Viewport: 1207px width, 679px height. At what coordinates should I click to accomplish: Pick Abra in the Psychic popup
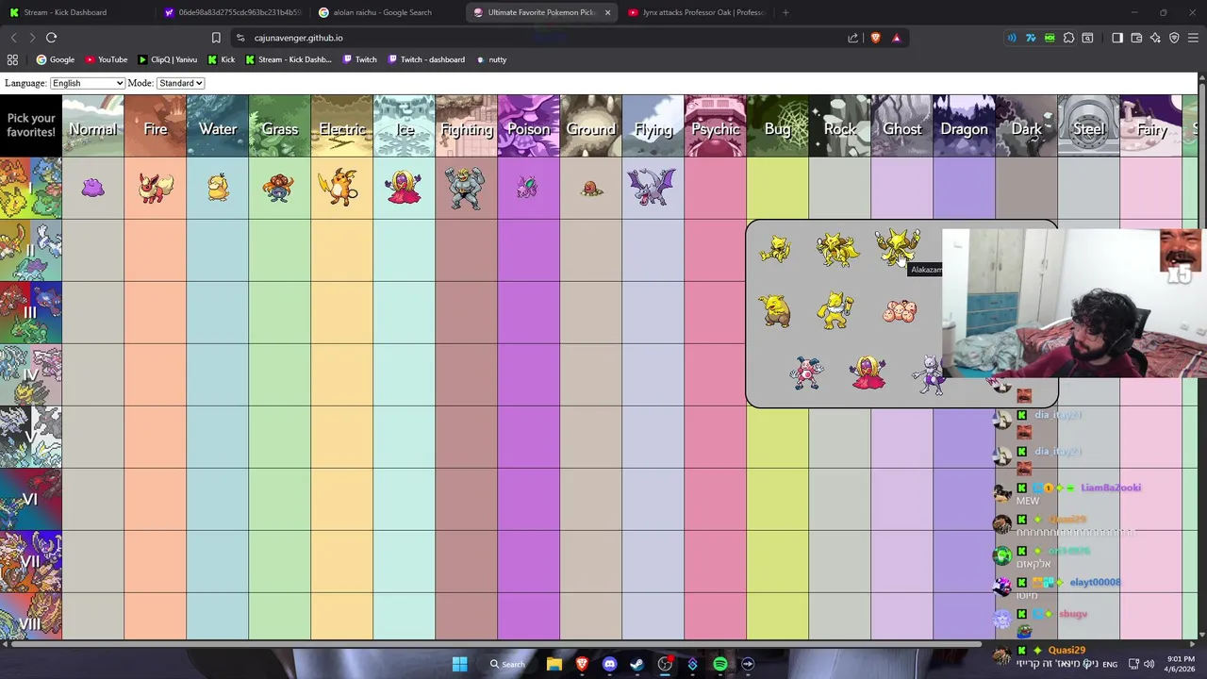coord(775,249)
